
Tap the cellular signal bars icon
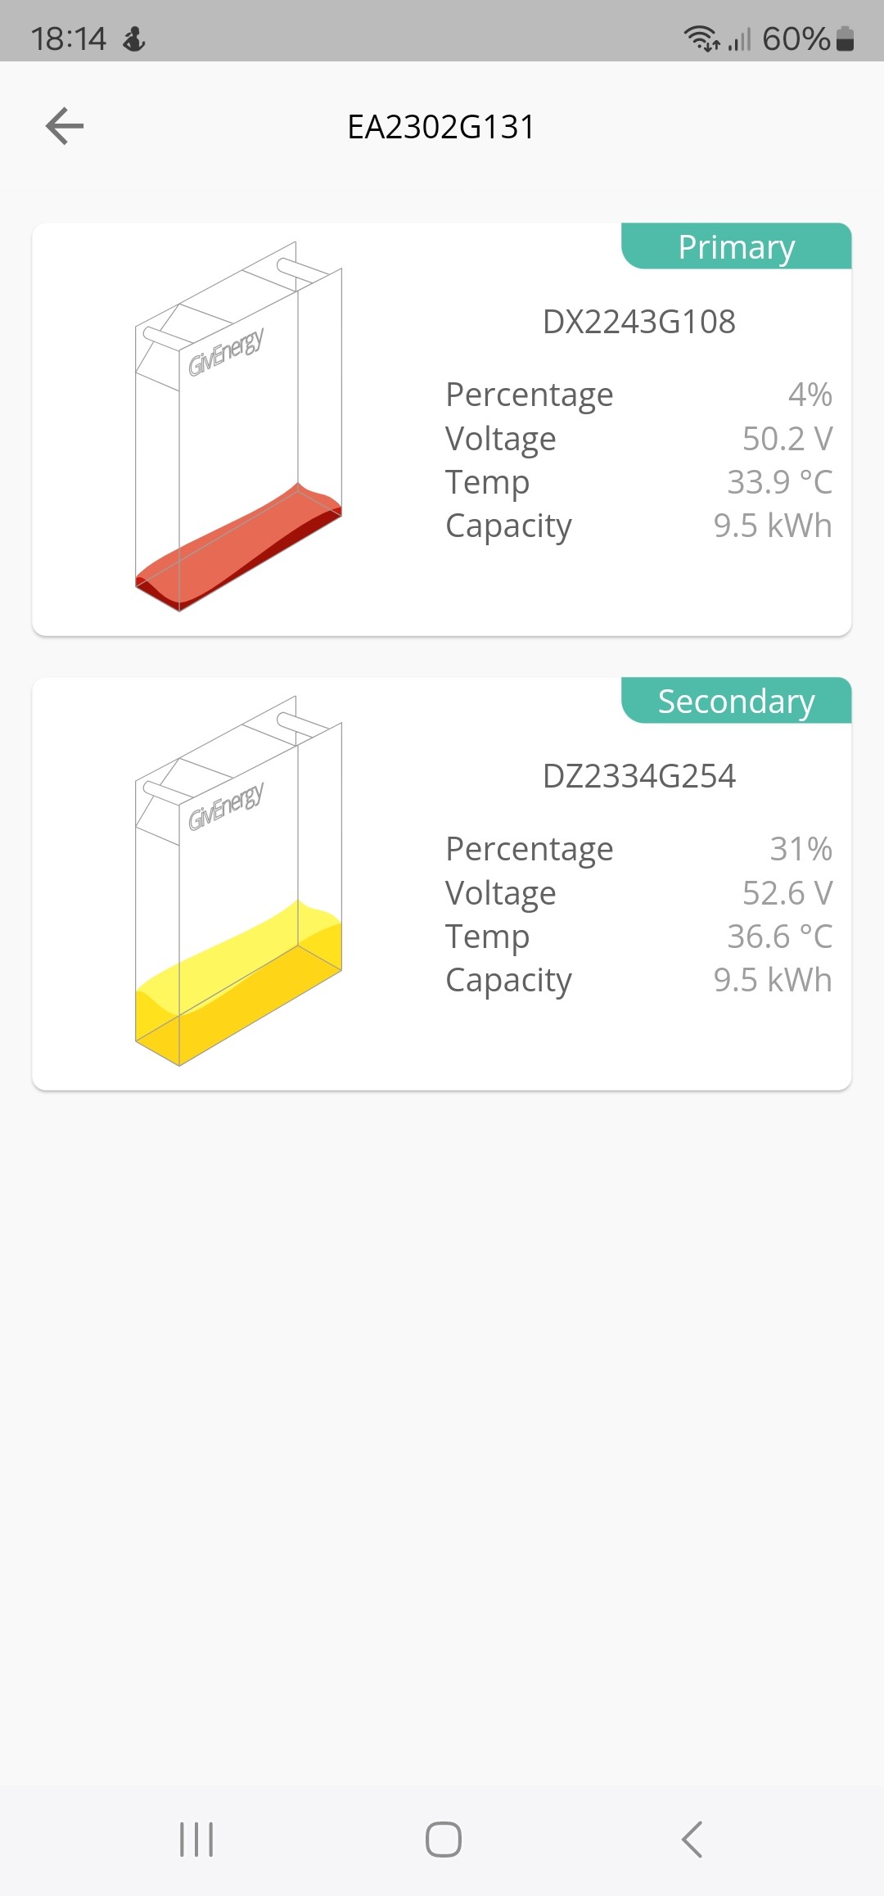coord(739,39)
